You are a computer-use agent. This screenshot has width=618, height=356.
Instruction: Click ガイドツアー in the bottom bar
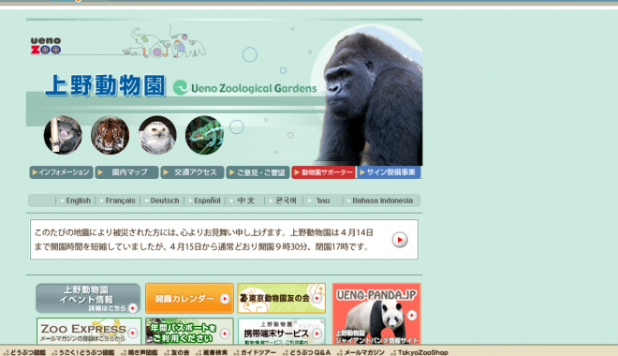[x=258, y=352]
